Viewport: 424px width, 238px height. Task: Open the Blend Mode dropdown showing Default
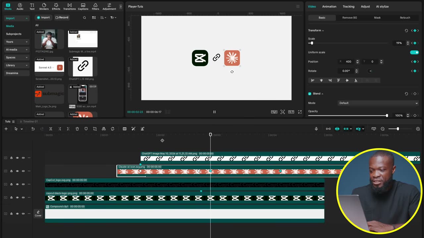pyautogui.click(x=378, y=103)
